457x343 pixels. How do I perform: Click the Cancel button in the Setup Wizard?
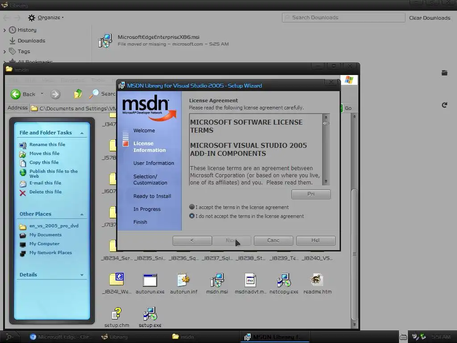273,241
